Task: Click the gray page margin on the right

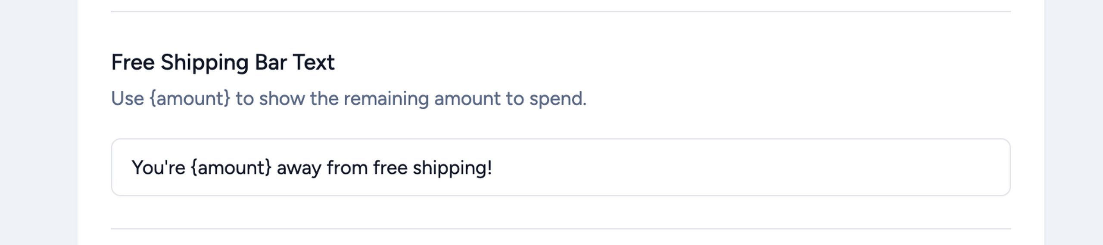Action: coord(1073,122)
